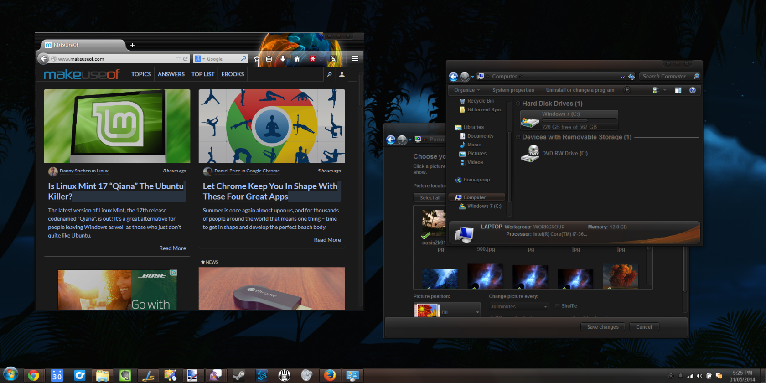Open the MakeUseOf site search icon
Viewport: 766px width, 383px height.
point(329,74)
